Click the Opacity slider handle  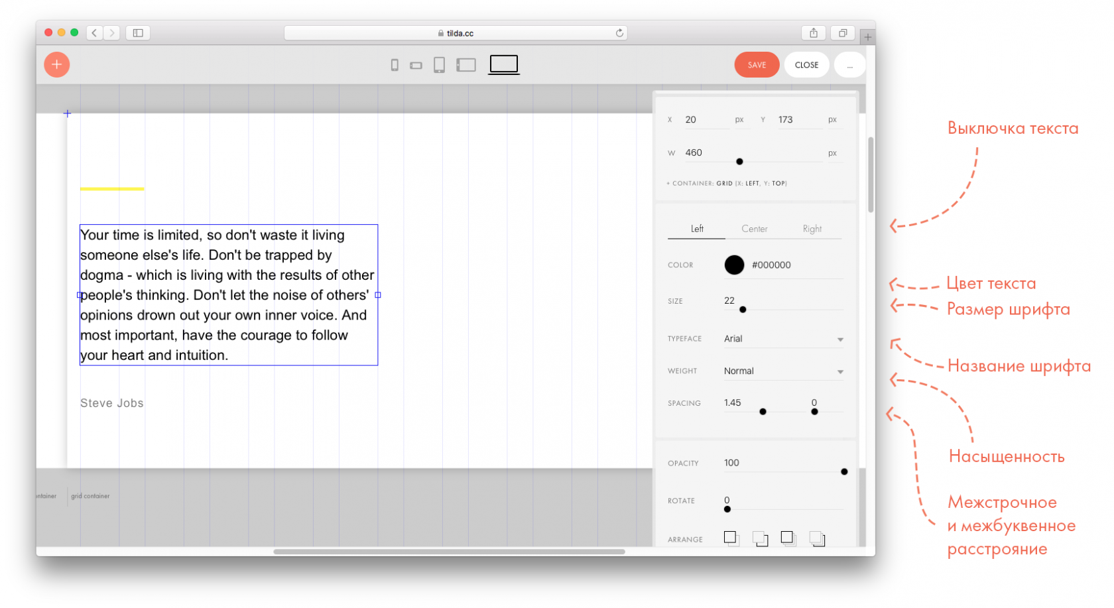pos(844,472)
